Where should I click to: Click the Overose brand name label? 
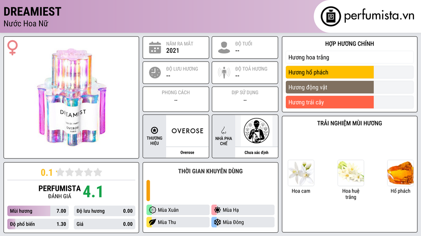click(x=187, y=152)
